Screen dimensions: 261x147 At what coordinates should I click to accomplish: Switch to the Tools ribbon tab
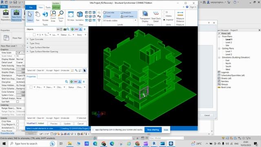pos(48,7)
